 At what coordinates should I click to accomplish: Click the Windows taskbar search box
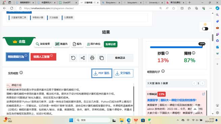click(92, 120)
